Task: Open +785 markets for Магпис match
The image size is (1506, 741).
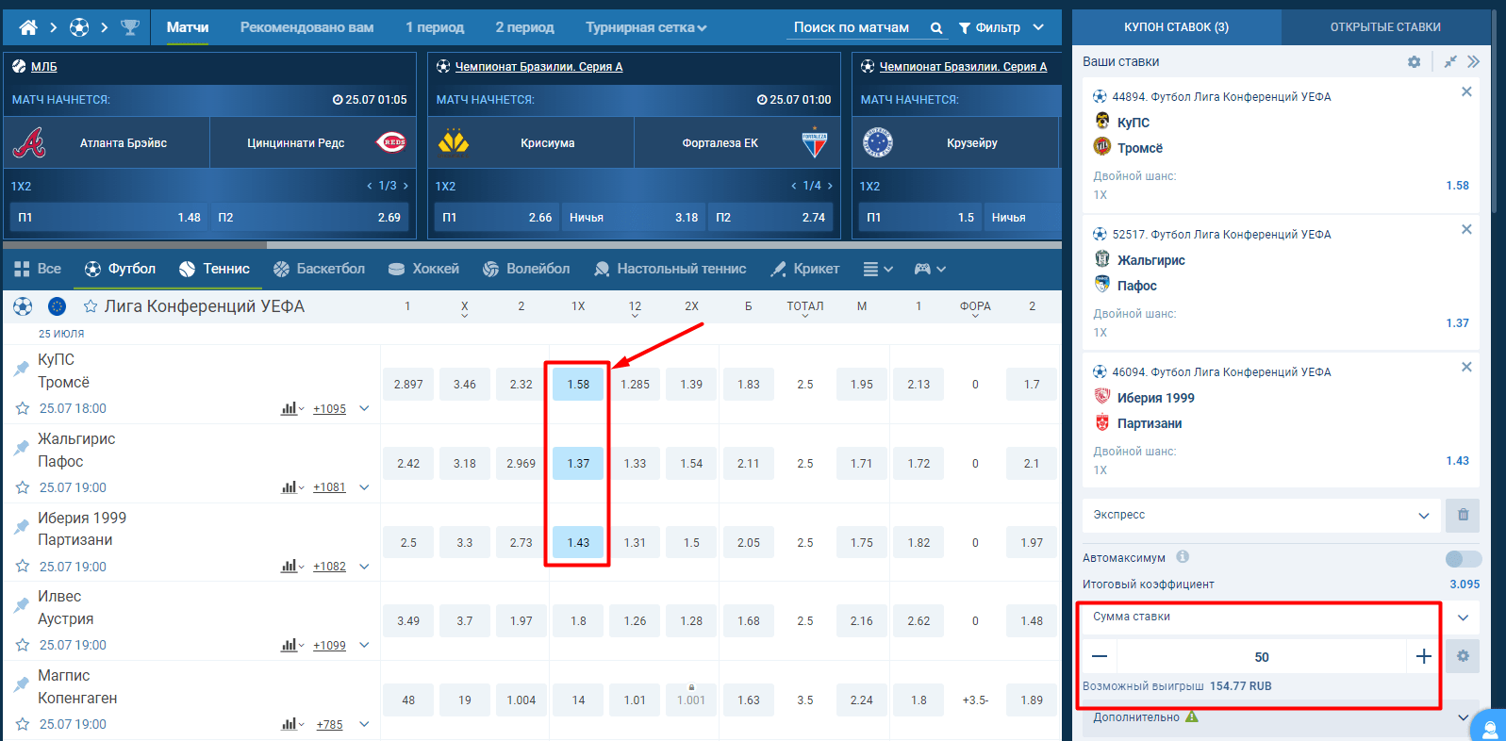Action: tap(329, 724)
